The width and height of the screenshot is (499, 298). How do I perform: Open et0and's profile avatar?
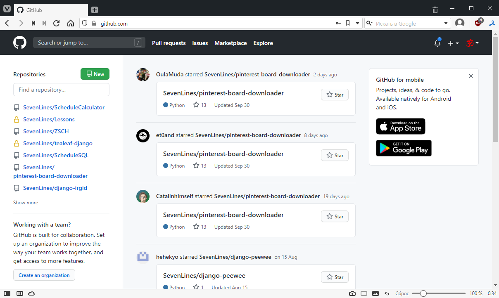click(143, 135)
